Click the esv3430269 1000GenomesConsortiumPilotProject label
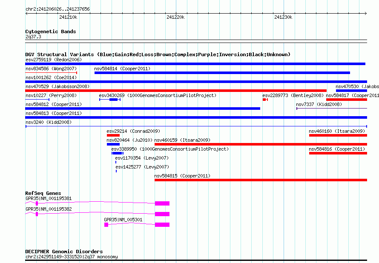 click(x=158, y=95)
